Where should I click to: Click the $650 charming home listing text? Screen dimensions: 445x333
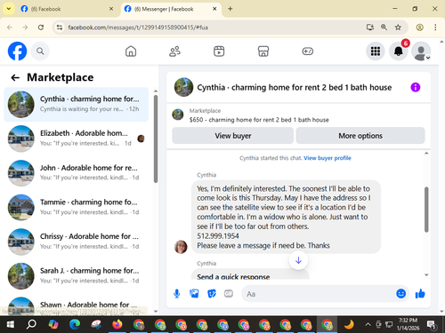[259, 120]
